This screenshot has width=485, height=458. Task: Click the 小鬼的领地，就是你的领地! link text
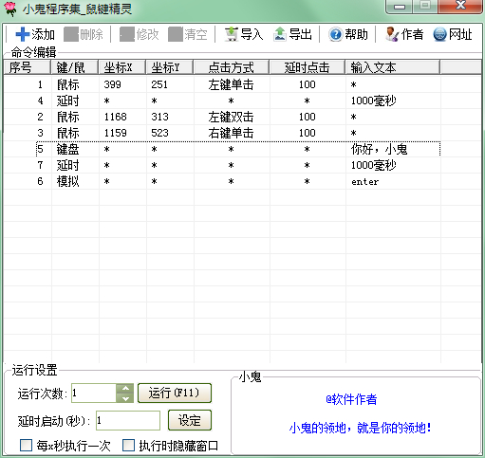click(361, 428)
